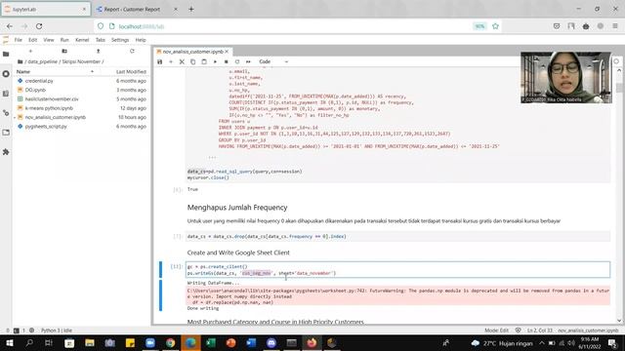This screenshot has width=625, height=351.
Task: Click the 90% zoom level indicator
Action: point(479,26)
